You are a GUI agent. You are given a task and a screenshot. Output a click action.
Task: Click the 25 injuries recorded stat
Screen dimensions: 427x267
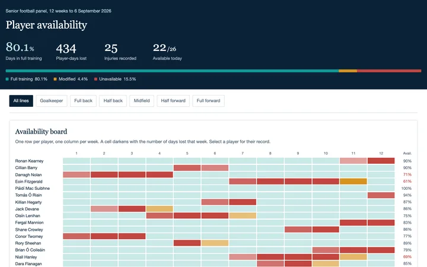pos(120,51)
